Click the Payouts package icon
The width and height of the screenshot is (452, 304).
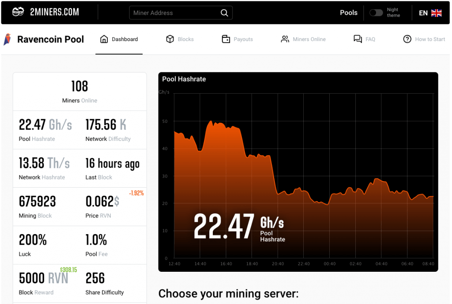click(x=226, y=39)
